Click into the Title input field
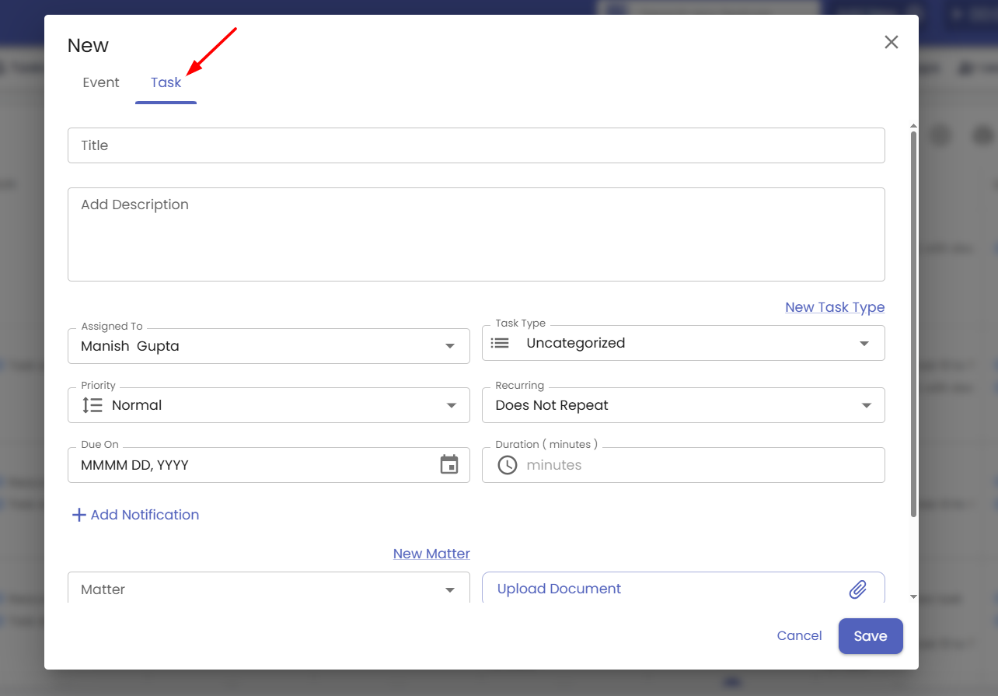The width and height of the screenshot is (998, 696). pyautogui.click(x=476, y=145)
